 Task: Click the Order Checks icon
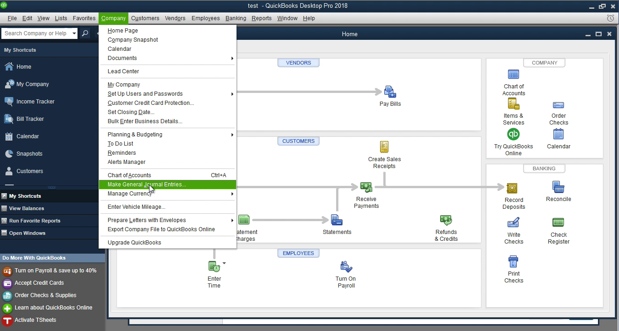[558, 105]
